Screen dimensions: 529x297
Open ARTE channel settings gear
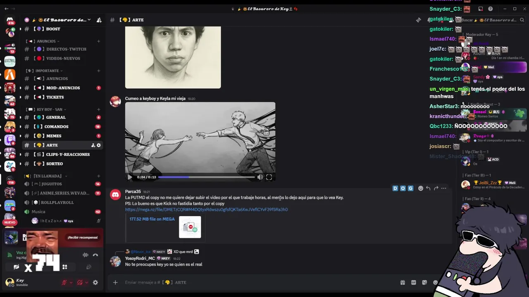point(99,145)
